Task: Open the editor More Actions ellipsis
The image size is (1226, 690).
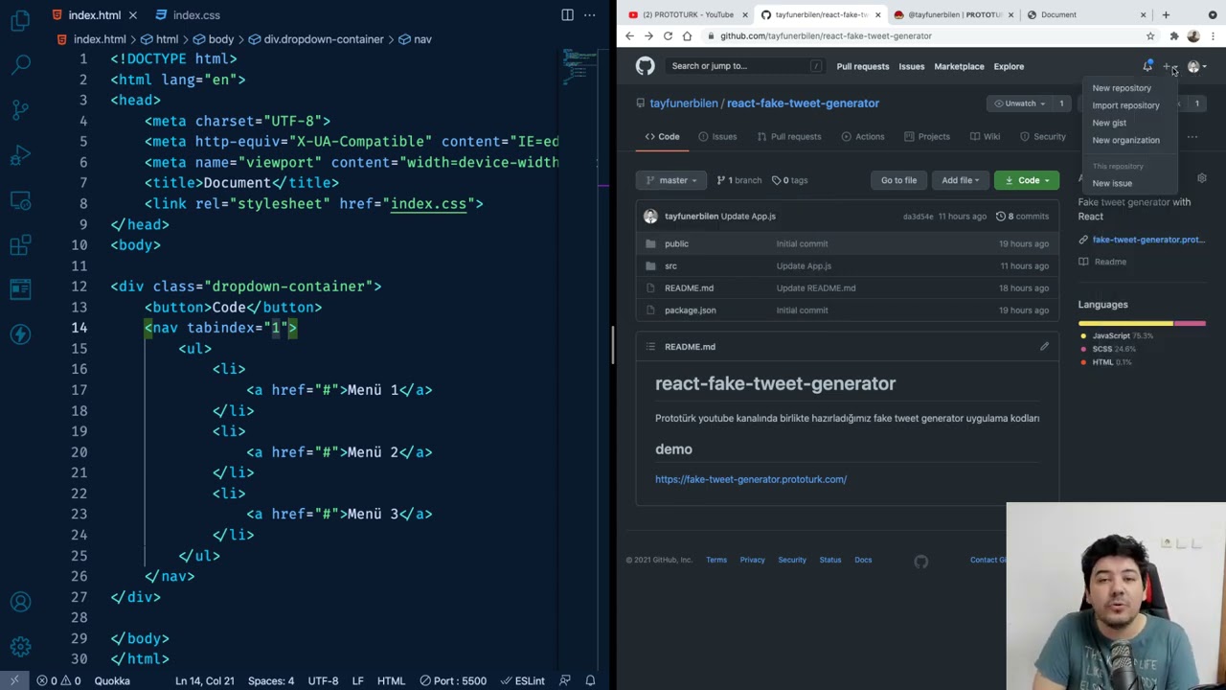Action: pos(590,14)
